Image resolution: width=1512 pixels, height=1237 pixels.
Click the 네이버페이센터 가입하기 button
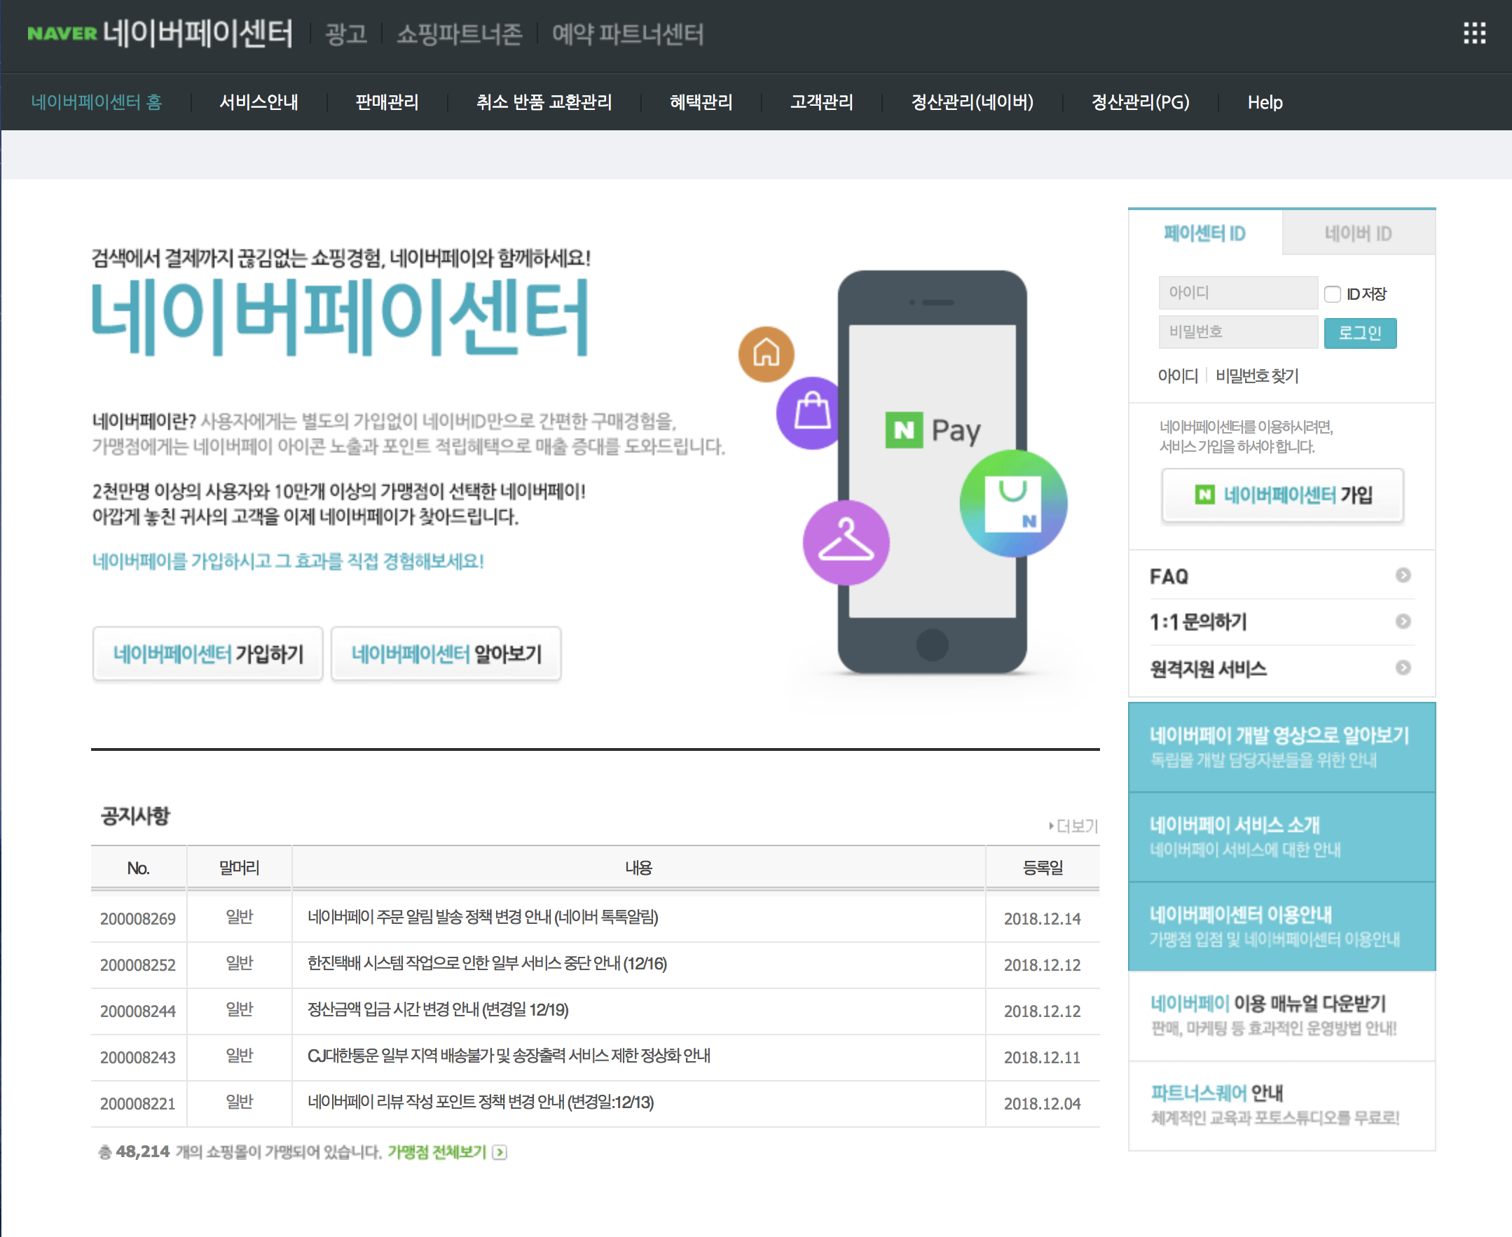point(207,654)
